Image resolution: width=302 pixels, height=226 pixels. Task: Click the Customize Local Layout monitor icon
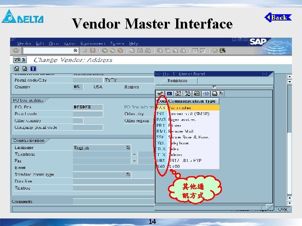(x=222, y=51)
